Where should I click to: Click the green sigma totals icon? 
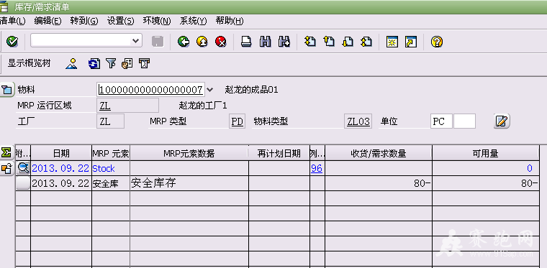[x=6, y=152]
